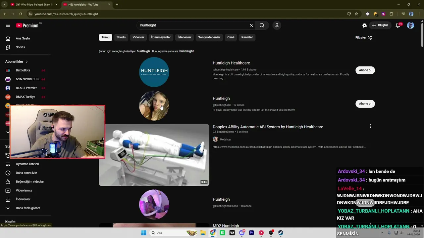The image size is (424, 238).
Task: Show hidden system tray icons
Action: tap(382, 233)
